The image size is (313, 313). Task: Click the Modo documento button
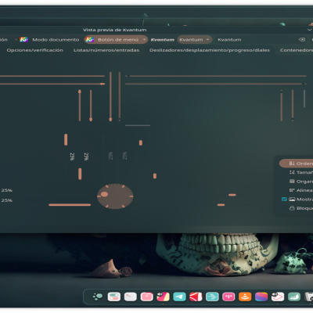coord(49,40)
